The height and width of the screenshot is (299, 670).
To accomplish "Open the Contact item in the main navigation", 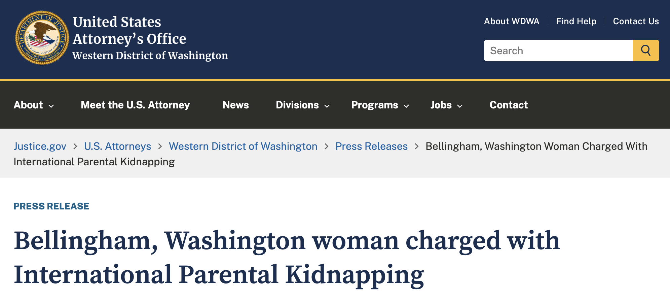I will pos(509,105).
